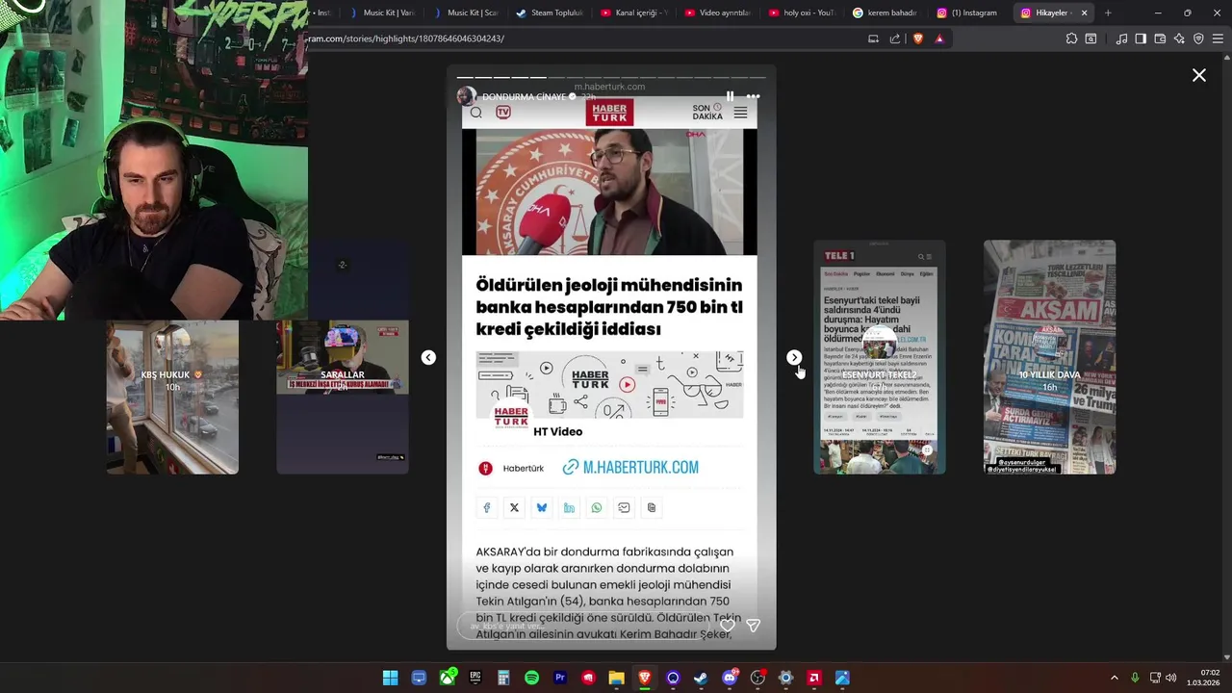Click the article headline about jeoloji mühendisi
The width and height of the screenshot is (1232, 693).
609,307
